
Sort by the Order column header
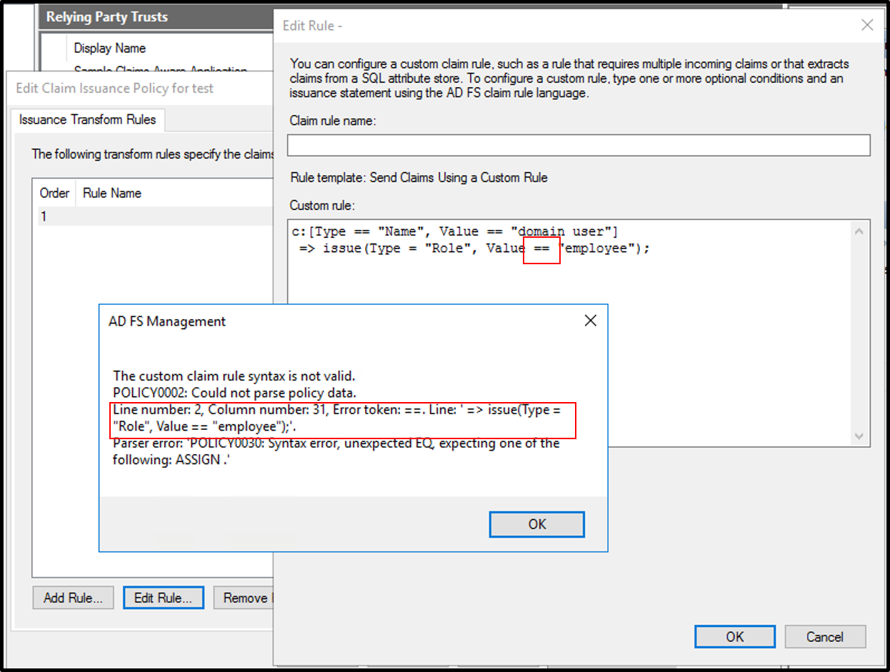point(54,193)
